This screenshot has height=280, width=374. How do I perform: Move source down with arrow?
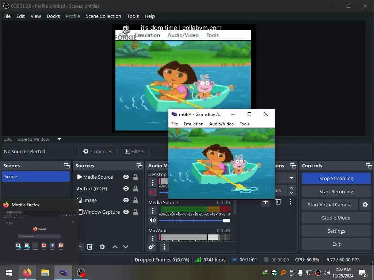(126, 247)
